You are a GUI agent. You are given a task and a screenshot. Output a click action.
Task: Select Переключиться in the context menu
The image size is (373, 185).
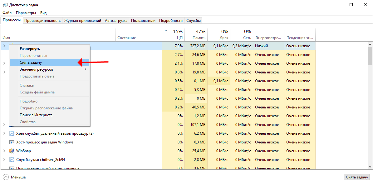click(49, 56)
